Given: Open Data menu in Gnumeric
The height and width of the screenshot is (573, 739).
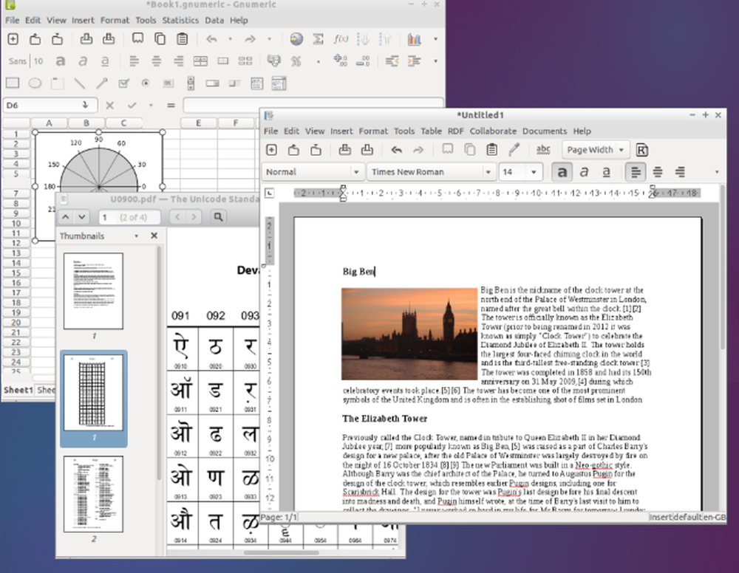Looking at the screenshot, I should pyautogui.click(x=214, y=20).
